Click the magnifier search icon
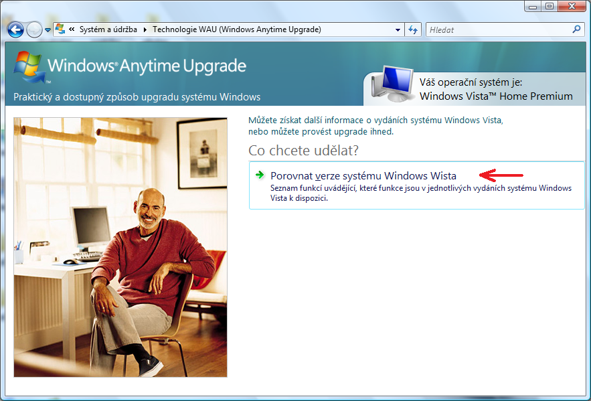The image size is (591, 401). (576, 29)
